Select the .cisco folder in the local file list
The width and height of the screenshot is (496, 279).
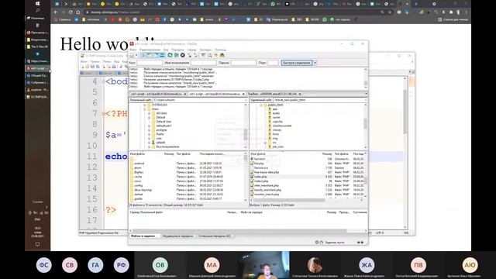click(138, 181)
